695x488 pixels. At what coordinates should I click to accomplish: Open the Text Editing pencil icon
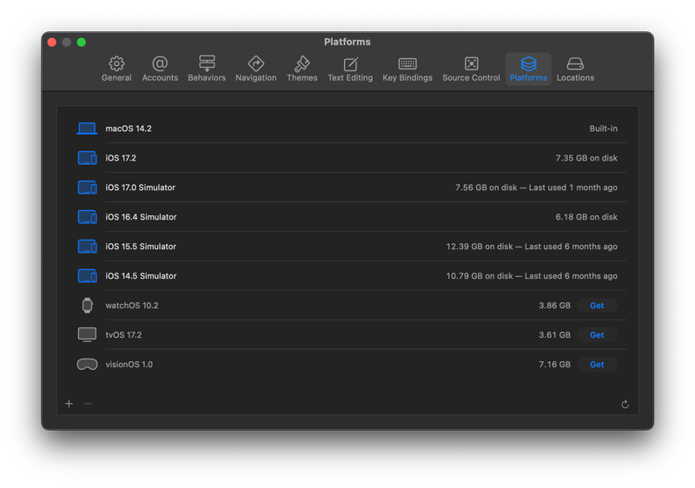pyautogui.click(x=350, y=63)
